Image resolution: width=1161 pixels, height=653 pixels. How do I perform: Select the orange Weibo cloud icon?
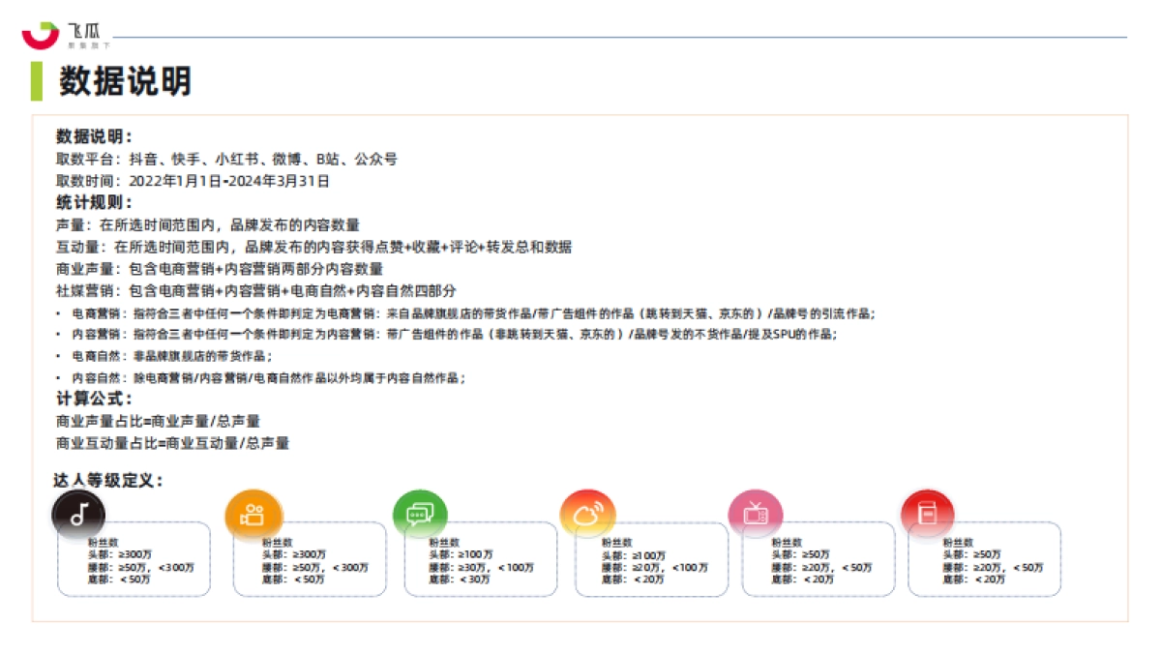590,514
